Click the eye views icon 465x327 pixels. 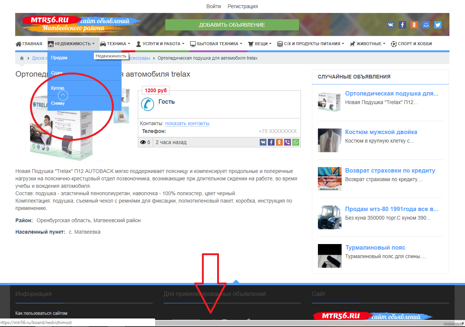point(143,142)
